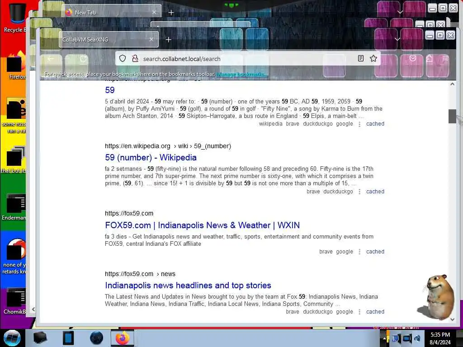463x347 pixels.
Task: Switch to the CollabVM SearXNG tab
Action: [x=109, y=40]
